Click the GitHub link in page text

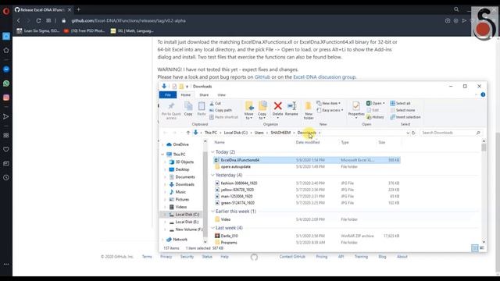tap(262, 77)
